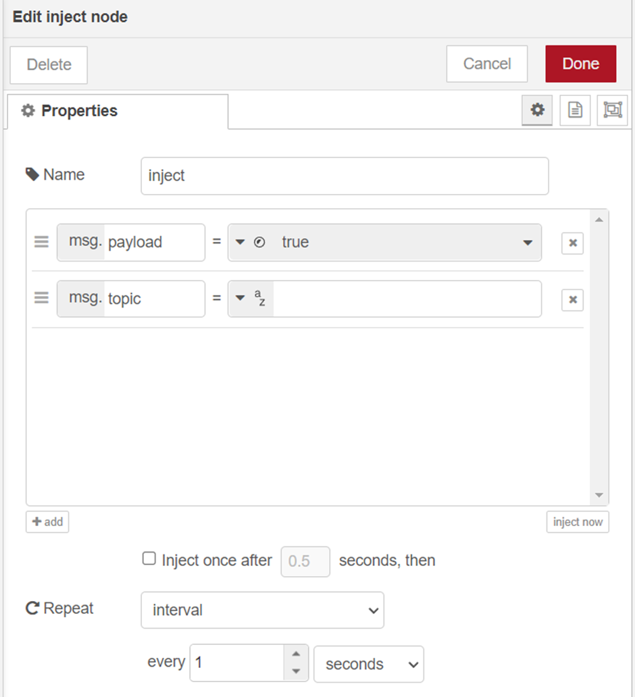Focus the inject once delay field
Viewport: 635px width, 697px height.
305,562
